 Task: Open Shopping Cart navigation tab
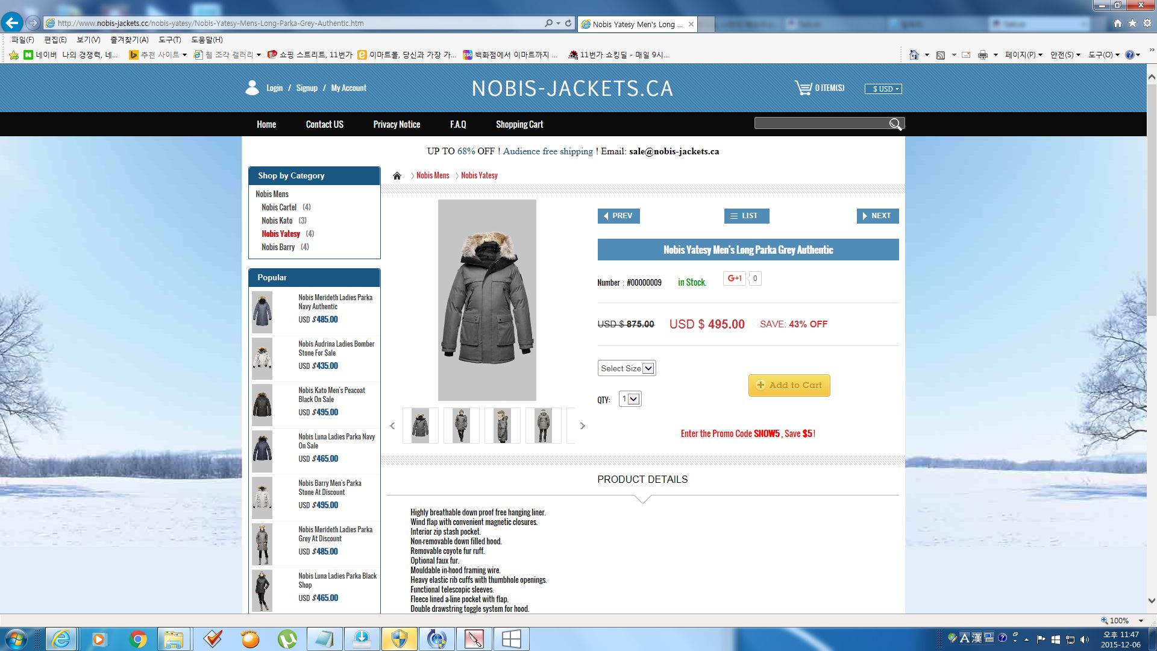[519, 124]
